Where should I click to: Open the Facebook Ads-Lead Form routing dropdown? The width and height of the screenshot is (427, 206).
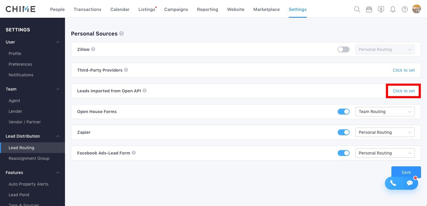[x=385, y=153]
